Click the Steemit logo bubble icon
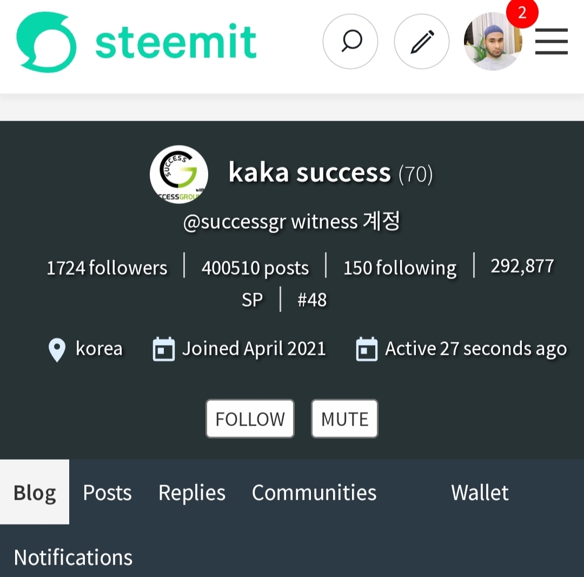 point(46,42)
